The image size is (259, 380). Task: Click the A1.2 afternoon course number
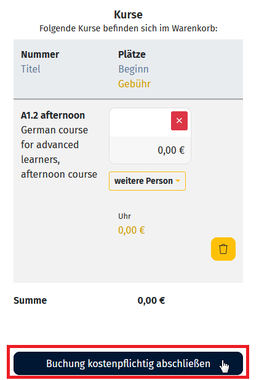click(x=53, y=116)
